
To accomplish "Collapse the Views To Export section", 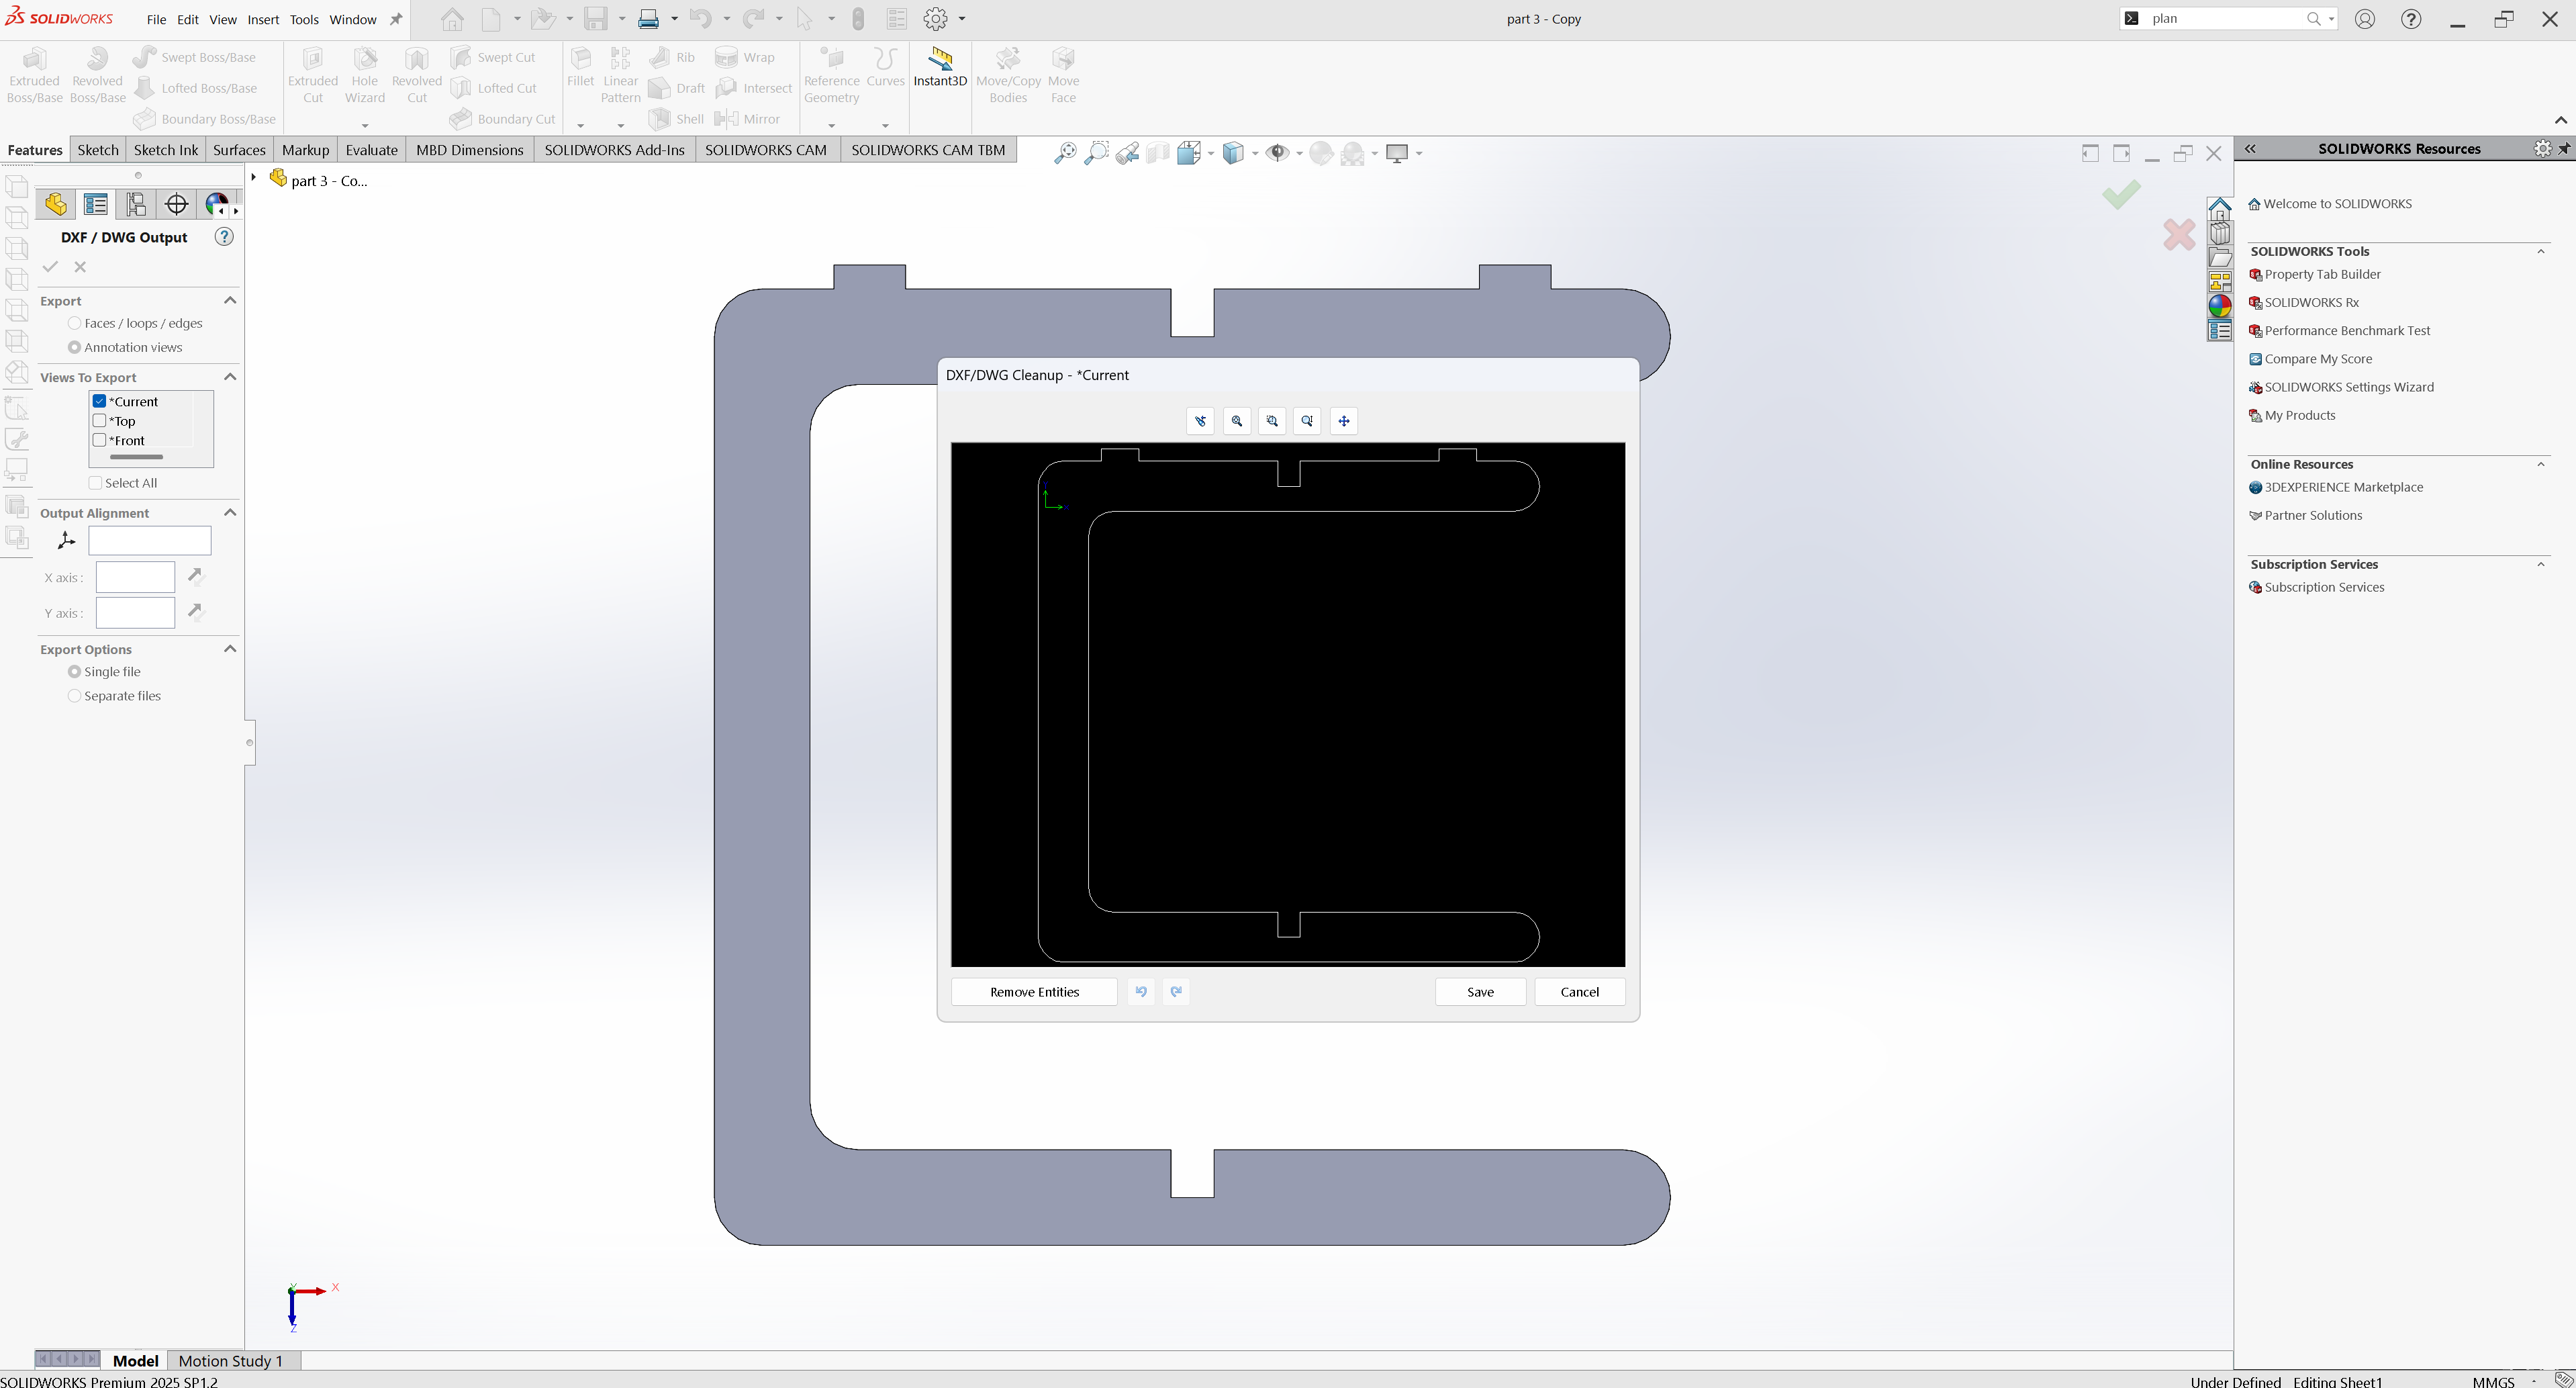I will pyautogui.click(x=230, y=377).
